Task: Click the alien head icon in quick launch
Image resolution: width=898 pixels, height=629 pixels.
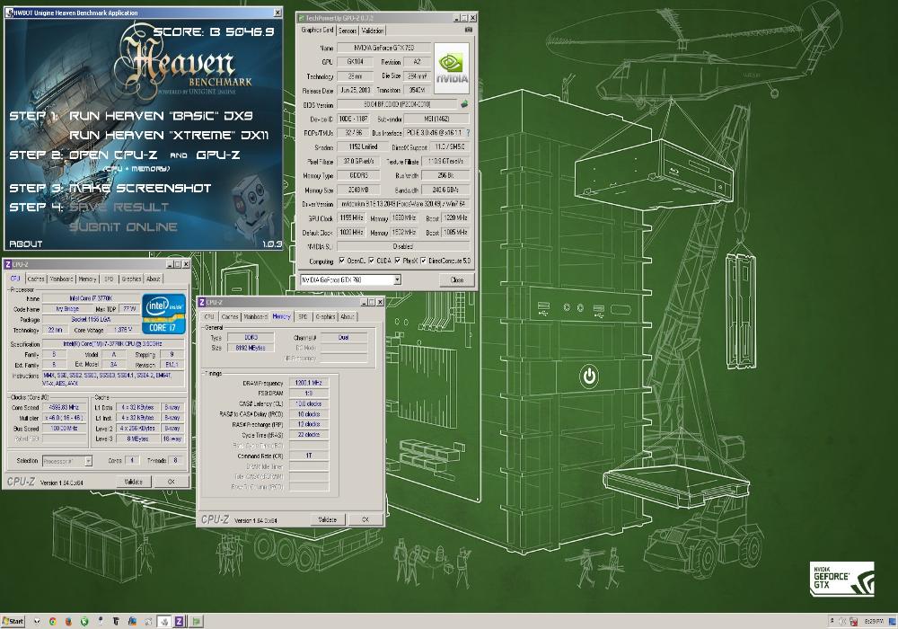Action: click(37, 622)
